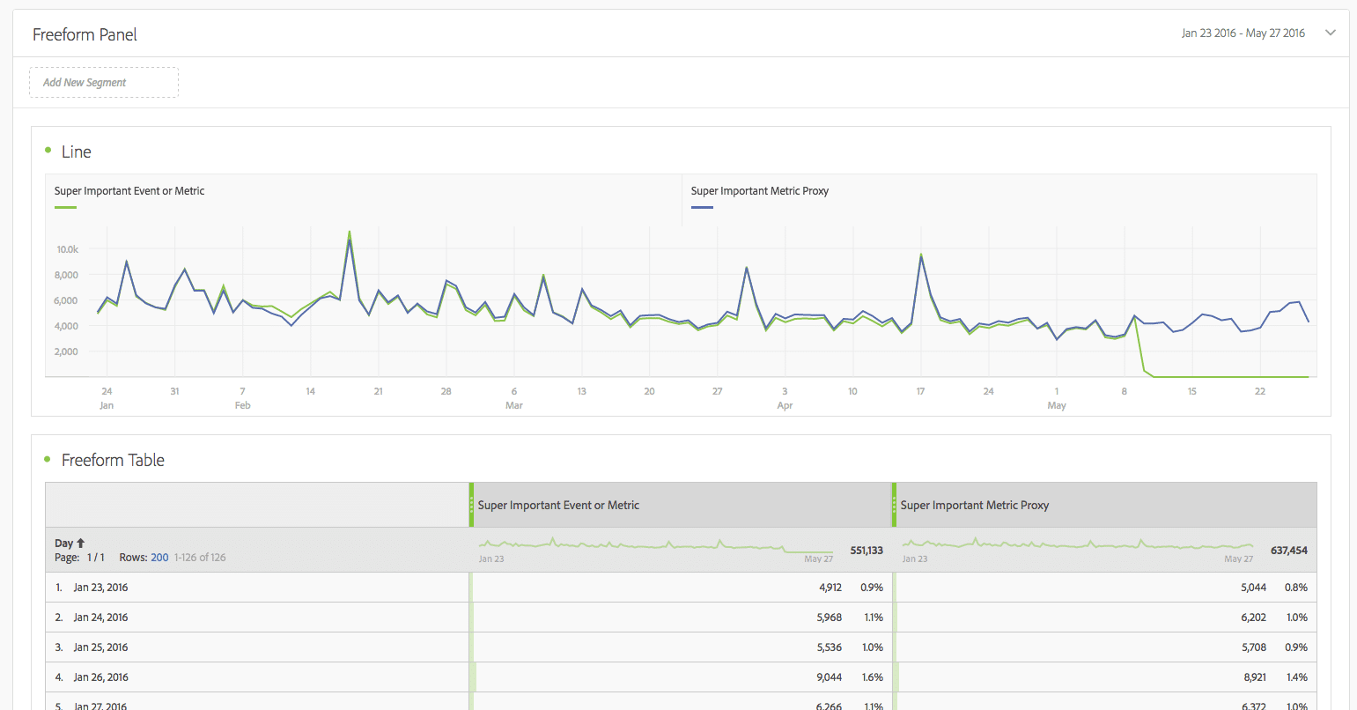Grab handle on Super Important Metric Proxy column
Image resolution: width=1357 pixels, height=710 pixels.
pos(895,505)
